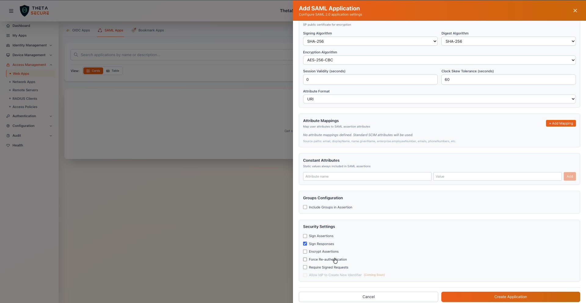Click the Attribute name input field
This screenshot has height=303, width=586.
(367, 176)
